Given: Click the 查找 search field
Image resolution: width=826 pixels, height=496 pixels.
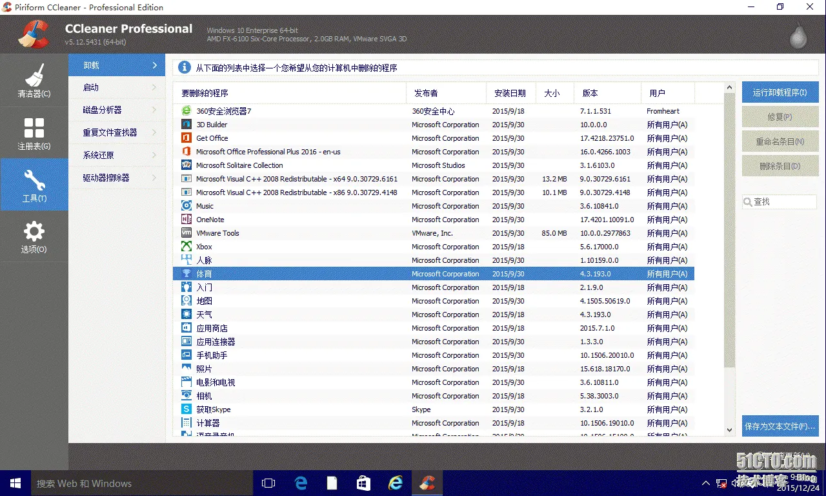Looking at the screenshot, I should pyautogui.click(x=780, y=201).
